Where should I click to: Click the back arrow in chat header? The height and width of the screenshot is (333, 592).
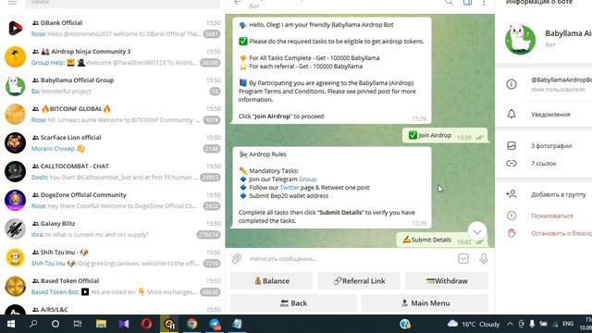tap(238, 2)
